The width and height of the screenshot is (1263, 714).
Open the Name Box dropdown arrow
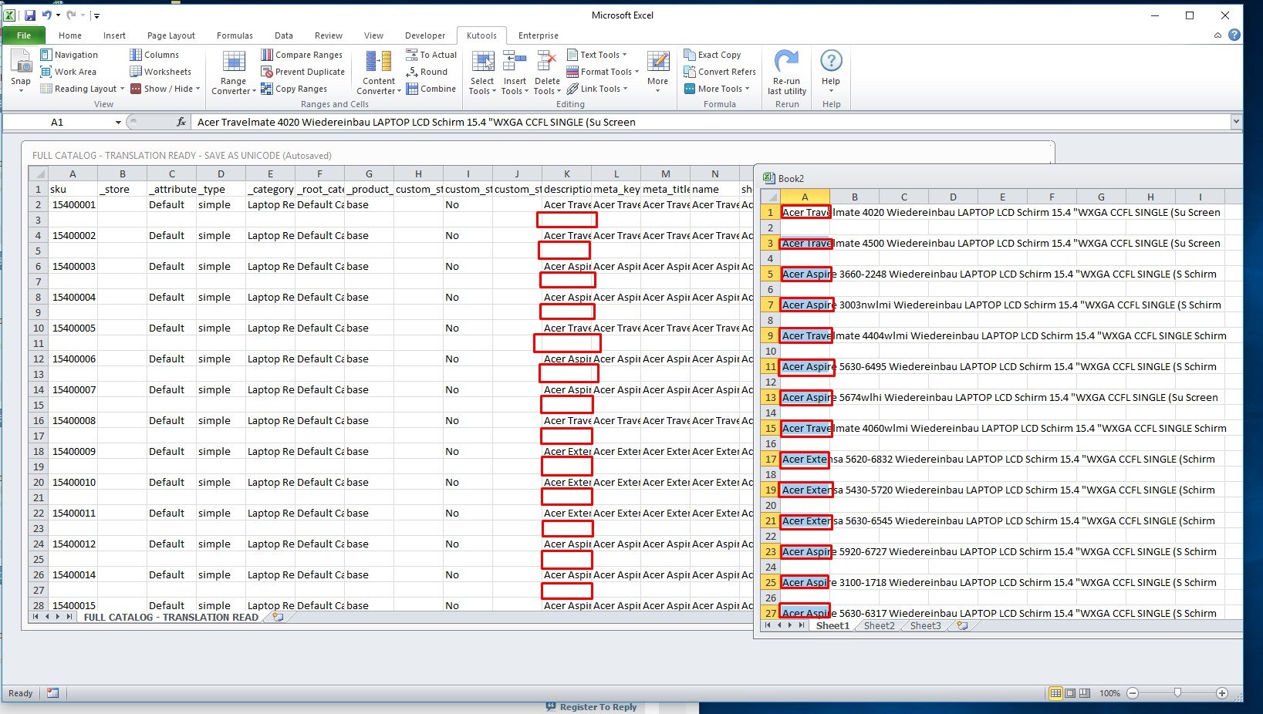tap(118, 122)
